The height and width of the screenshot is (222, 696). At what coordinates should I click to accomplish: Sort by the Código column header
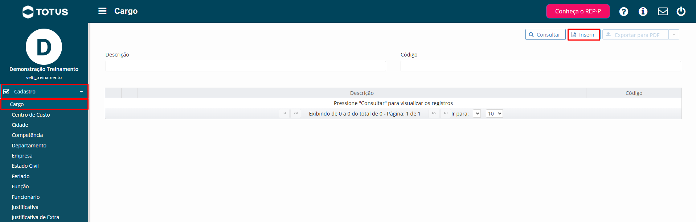tap(634, 93)
